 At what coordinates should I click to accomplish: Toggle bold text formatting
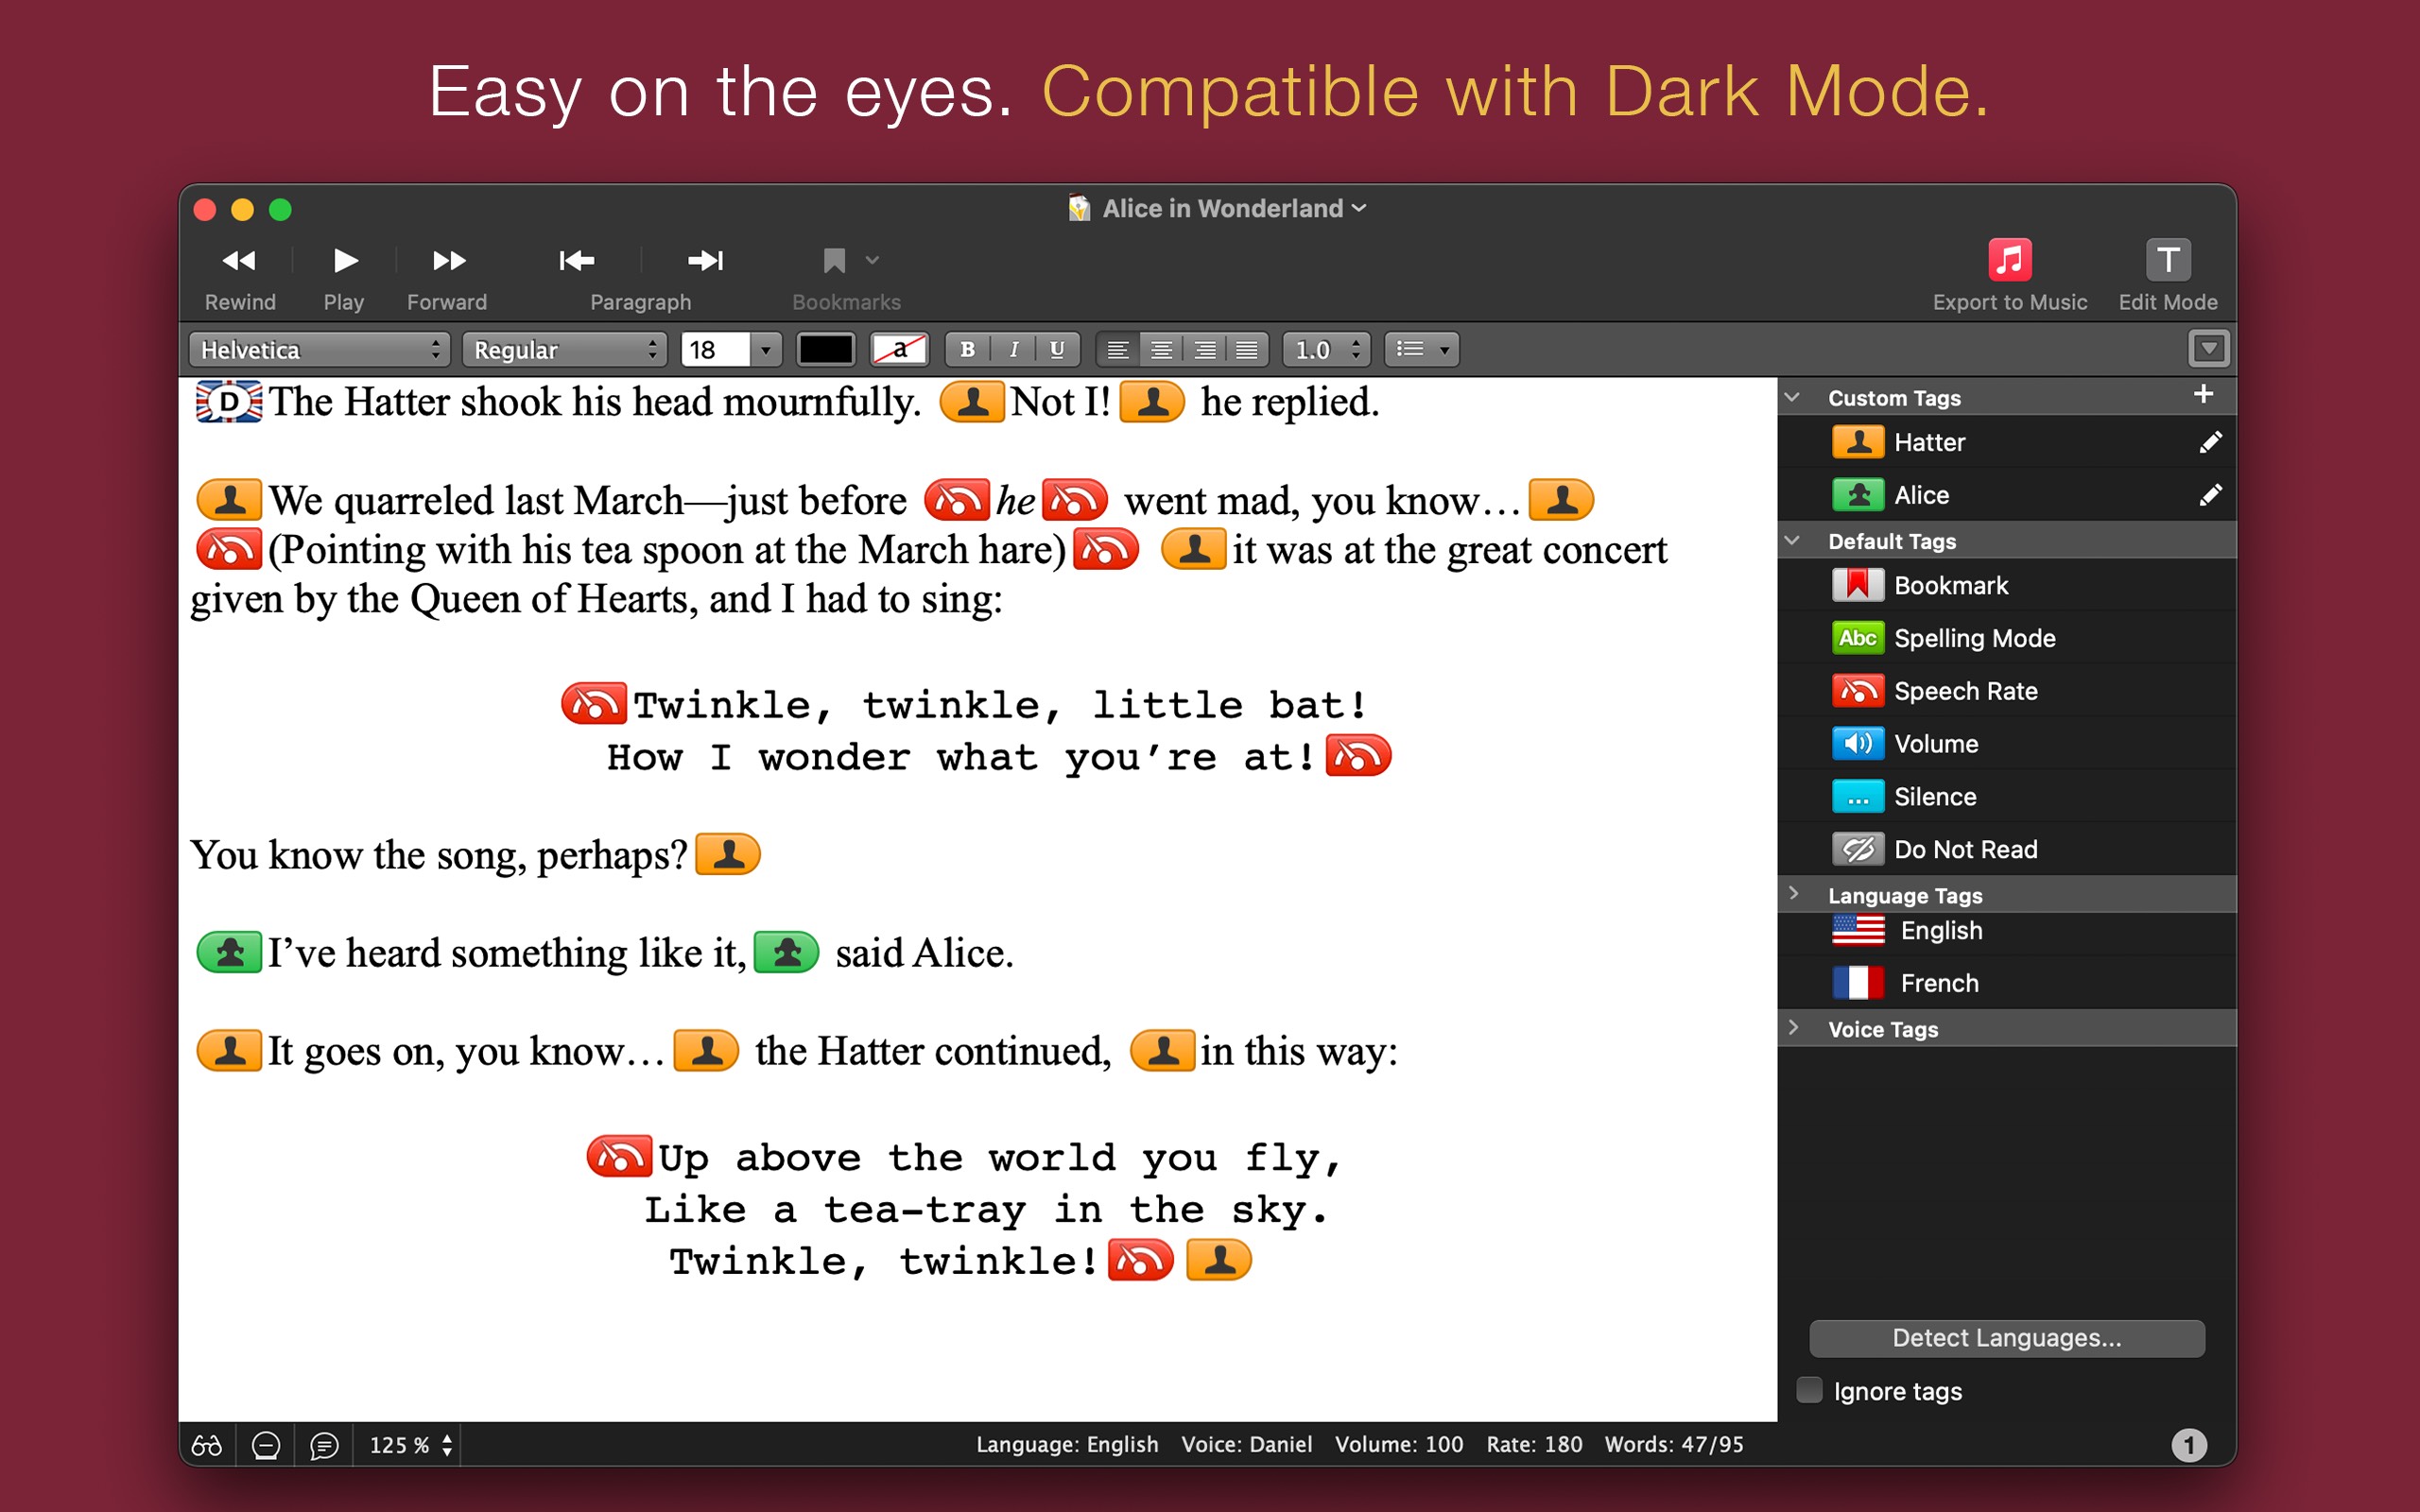967,349
